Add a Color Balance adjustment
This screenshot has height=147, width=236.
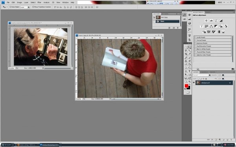(x=211, y=26)
